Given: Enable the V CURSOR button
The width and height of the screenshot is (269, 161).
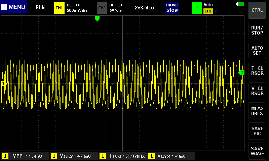Looking at the screenshot, I should 257,91.
